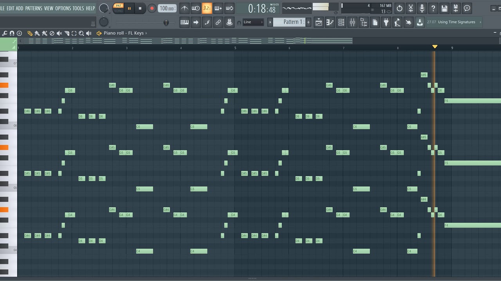Open the EDIT menu
This screenshot has width=501, height=281.
11,8
